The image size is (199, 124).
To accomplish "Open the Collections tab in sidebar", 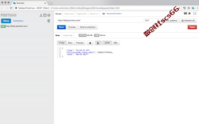I will click(18, 21).
